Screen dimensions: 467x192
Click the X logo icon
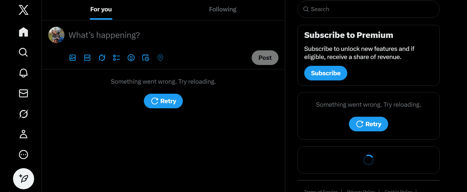pyautogui.click(x=24, y=10)
